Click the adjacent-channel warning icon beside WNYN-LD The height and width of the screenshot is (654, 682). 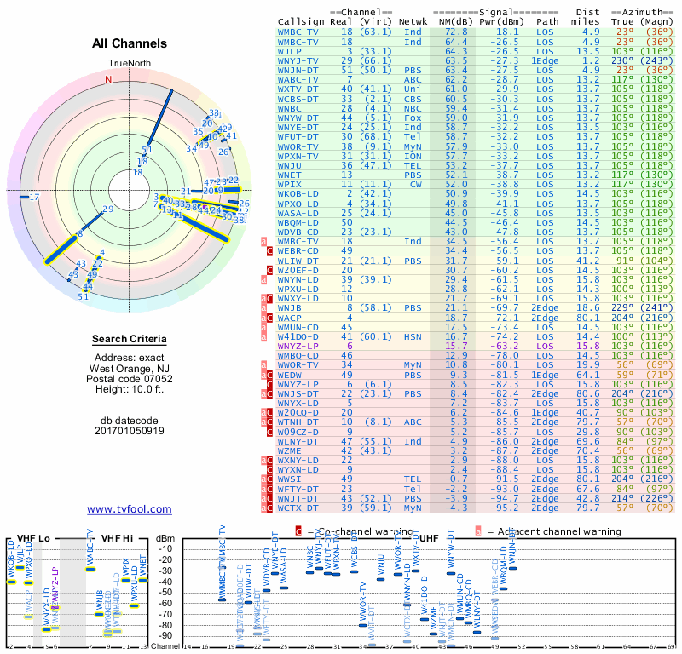pos(264,279)
